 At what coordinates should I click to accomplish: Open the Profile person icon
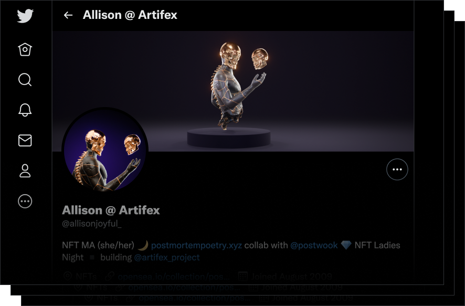tap(25, 171)
